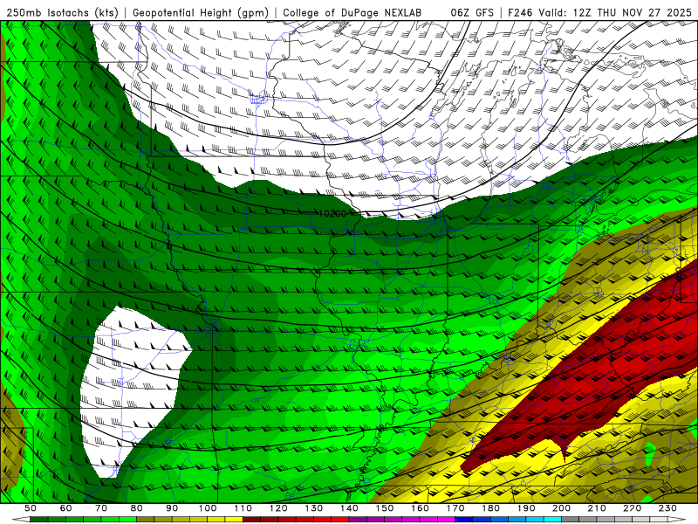Click the "150" value on the legend
The image size is (698, 524).
[385, 508]
